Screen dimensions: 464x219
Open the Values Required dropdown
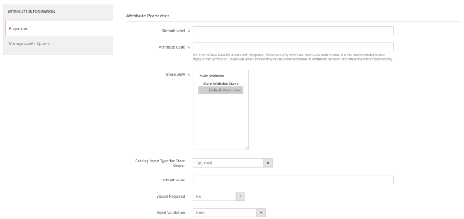pyautogui.click(x=219, y=196)
